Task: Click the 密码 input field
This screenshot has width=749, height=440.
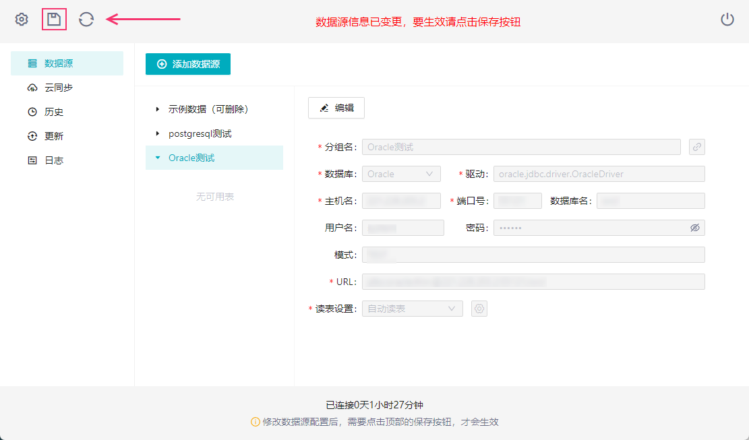Action: 599,228
